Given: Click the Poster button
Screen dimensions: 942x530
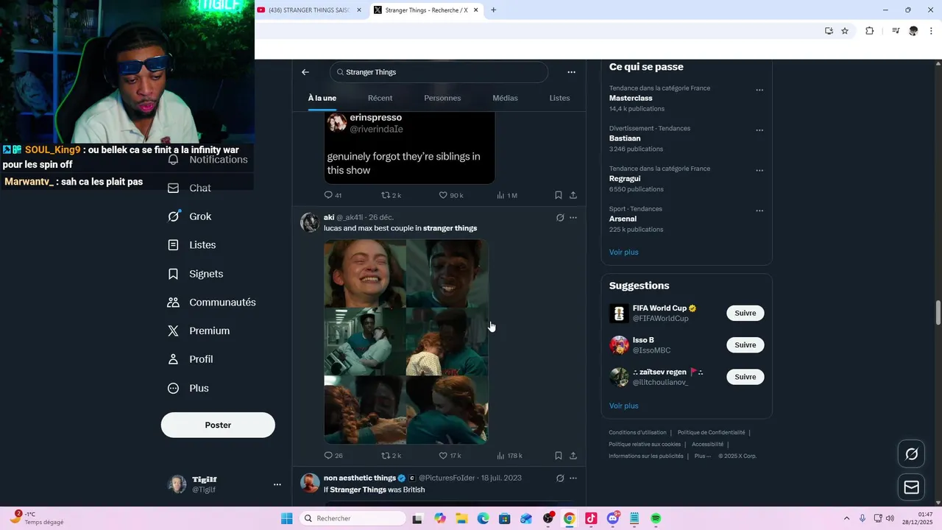Looking at the screenshot, I should coord(218,425).
